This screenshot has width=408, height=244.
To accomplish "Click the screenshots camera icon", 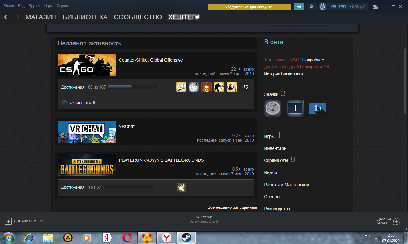I will (x=64, y=102).
